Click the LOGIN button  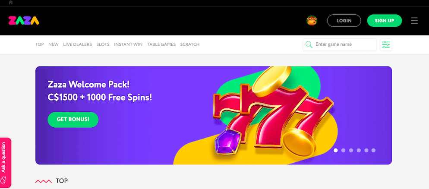tap(344, 21)
